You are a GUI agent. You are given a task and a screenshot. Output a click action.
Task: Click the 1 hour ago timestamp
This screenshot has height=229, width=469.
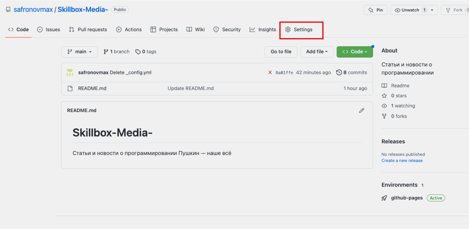point(355,88)
